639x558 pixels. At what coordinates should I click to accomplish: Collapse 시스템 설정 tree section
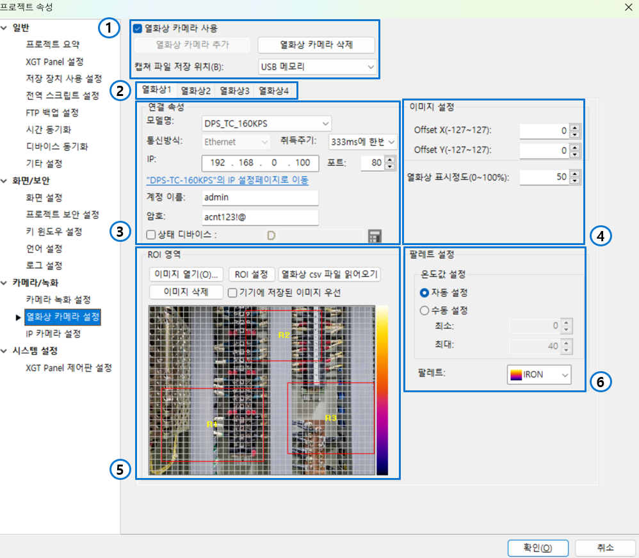click(4, 351)
